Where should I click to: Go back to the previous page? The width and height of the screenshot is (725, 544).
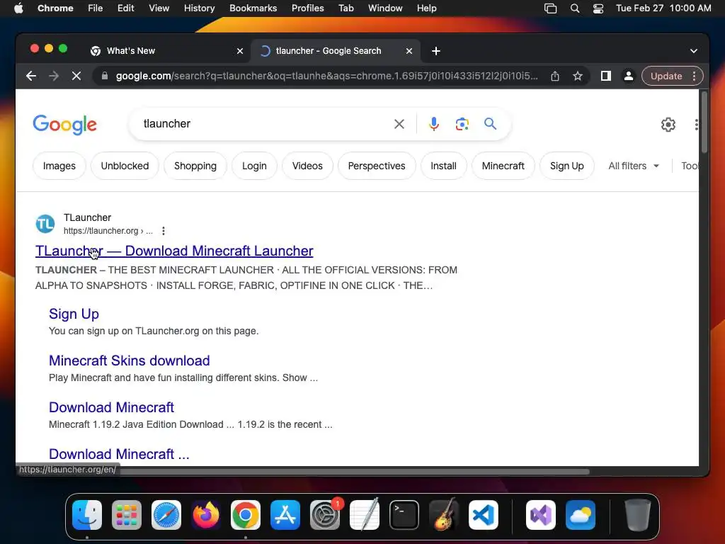[31, 76]
